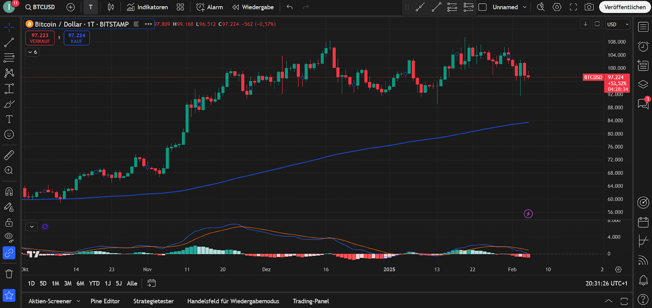Open the USD currency dropdown
Viewport: 652px width, 308px height.
618,24
